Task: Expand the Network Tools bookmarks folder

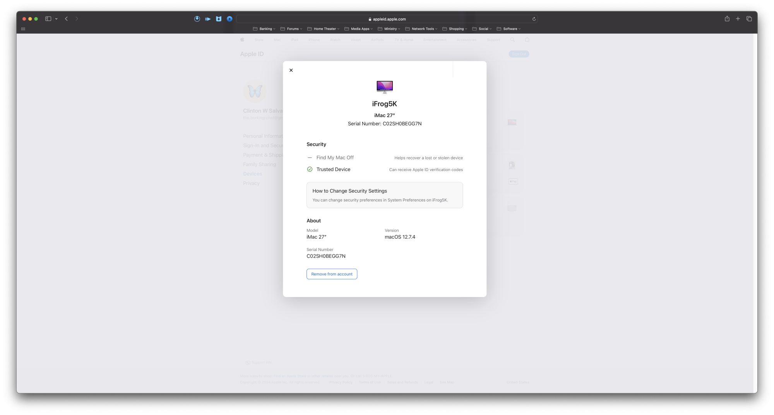Action: (421, 29)
